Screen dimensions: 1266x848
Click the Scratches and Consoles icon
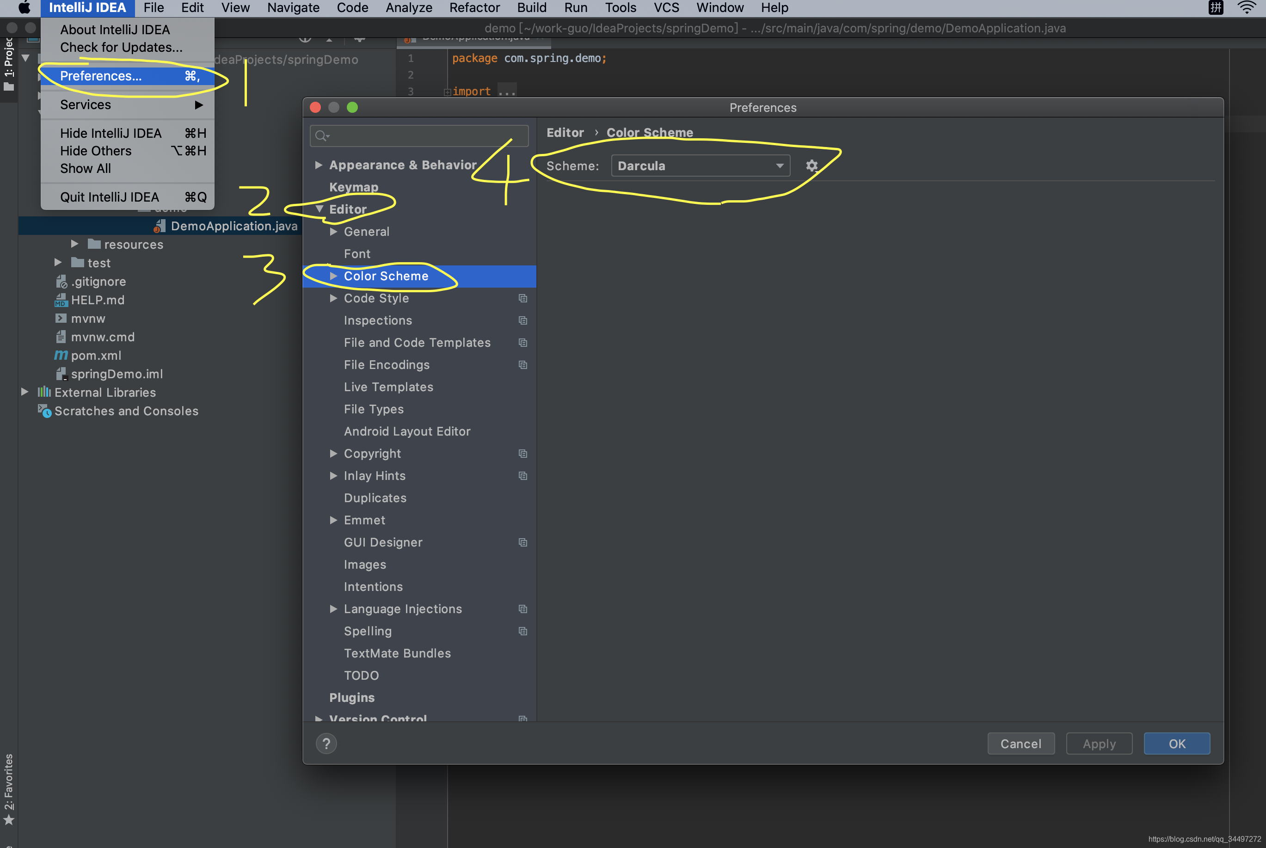coord(44,411)
